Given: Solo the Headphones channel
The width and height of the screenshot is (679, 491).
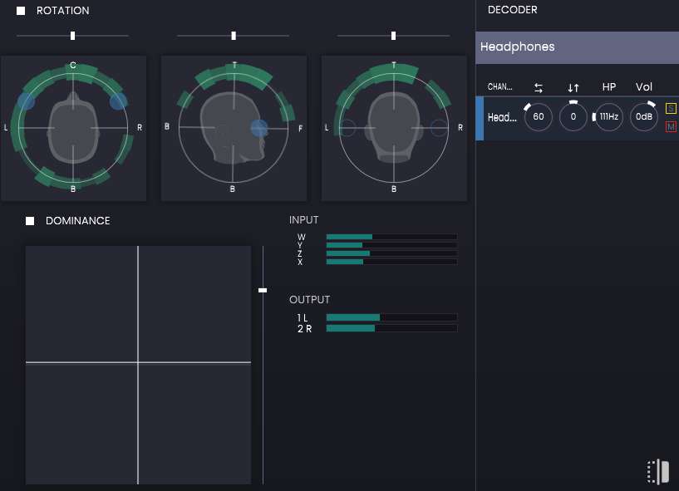Looking at the screenshot, I should click(671, 109).
